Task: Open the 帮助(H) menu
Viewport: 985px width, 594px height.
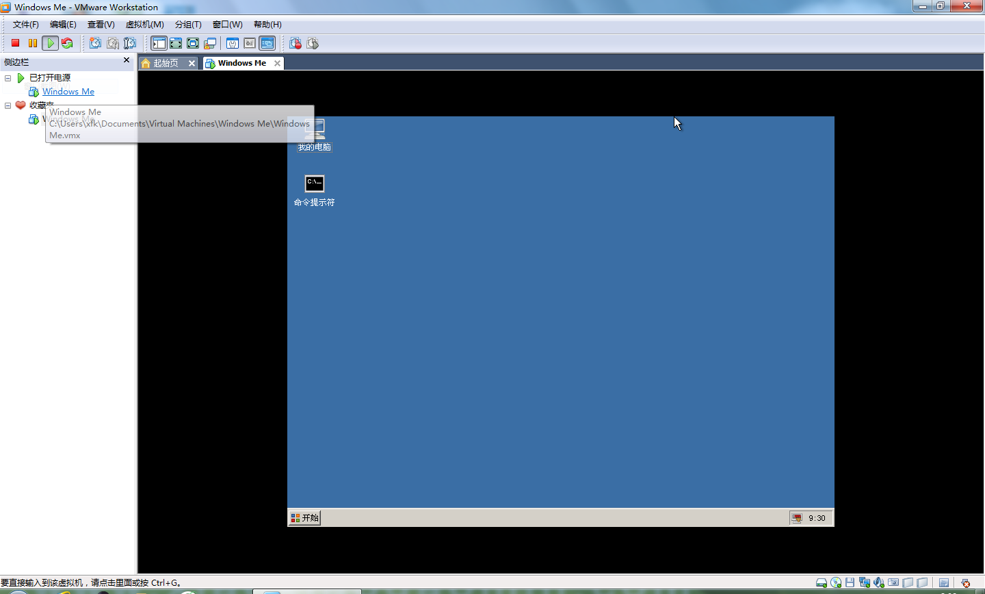Action: [267, 25]
